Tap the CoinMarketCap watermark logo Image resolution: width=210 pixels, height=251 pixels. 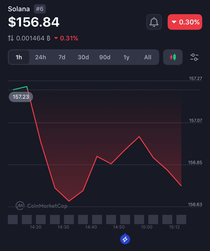(42, 206)
